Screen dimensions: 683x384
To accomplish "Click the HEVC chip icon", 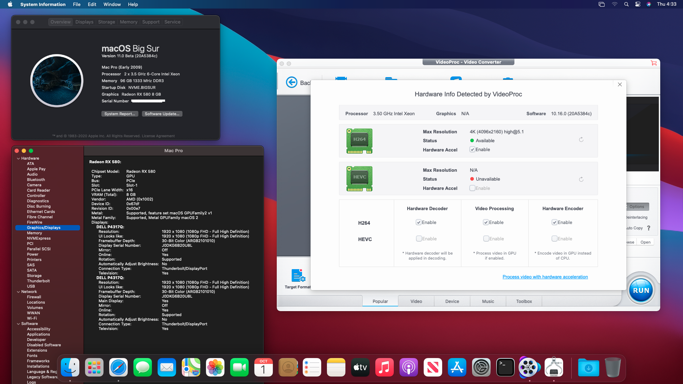I will tap(359, 179).
